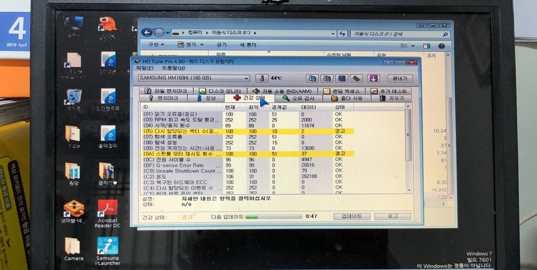
Task: Click the 끝내기 exit button
Action: 400,78
